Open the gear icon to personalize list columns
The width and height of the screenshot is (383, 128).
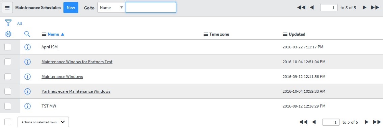pyautogui.click(x=8, y=34)
